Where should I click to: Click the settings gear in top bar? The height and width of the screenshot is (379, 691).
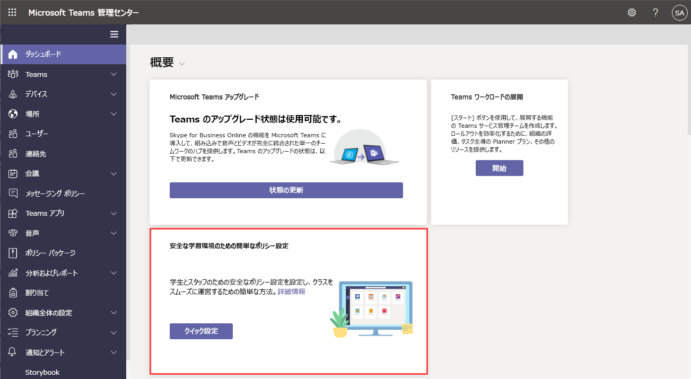click(632, 12)
